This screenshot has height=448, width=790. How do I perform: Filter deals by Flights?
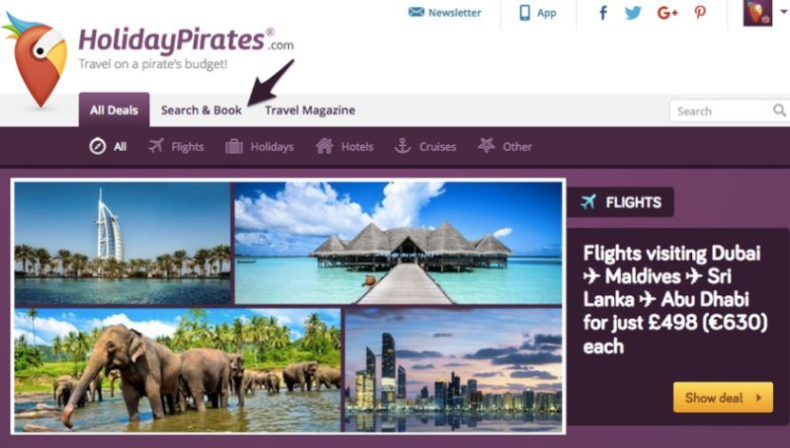(176, 146)
